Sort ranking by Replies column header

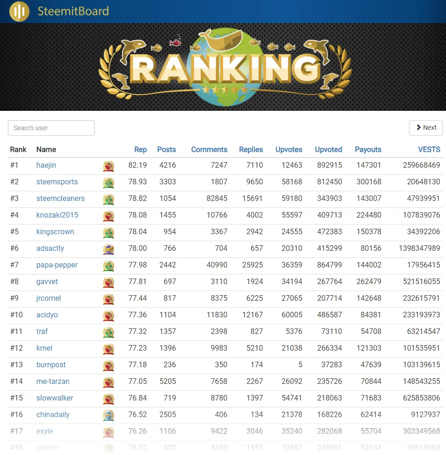[251, 150]
